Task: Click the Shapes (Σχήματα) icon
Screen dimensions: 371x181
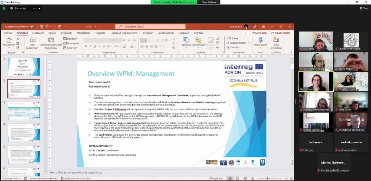Action: tap(186, 40)
